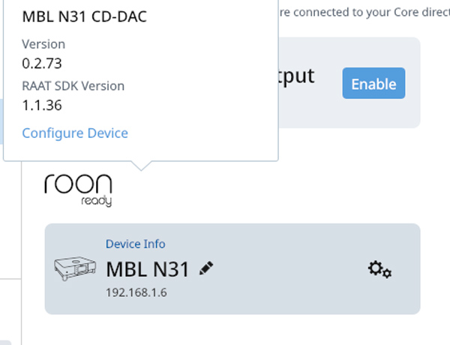
Task: Click the word "ready" under the Roon logo
Action: pos(97,201)
